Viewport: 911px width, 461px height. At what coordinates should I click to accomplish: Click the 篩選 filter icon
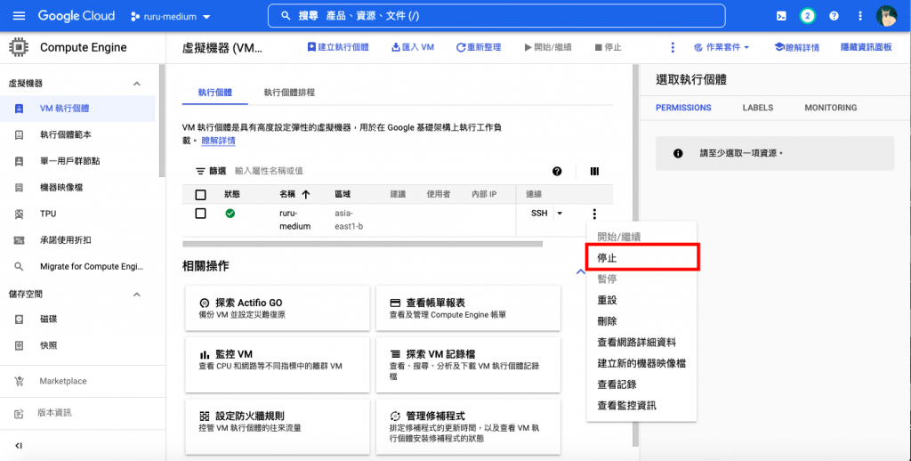tap(200, 172)
